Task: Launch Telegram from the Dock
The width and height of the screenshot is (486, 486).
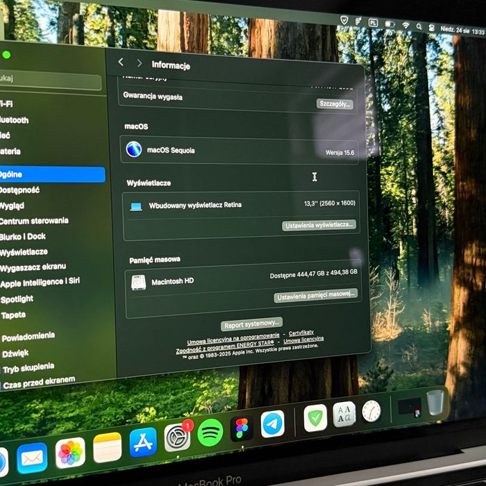Action: point(273,424)
